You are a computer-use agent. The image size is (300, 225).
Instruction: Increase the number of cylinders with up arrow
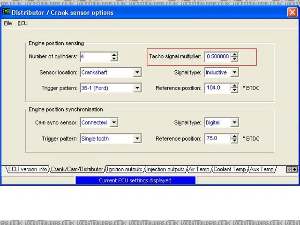(x=114, y=54)
